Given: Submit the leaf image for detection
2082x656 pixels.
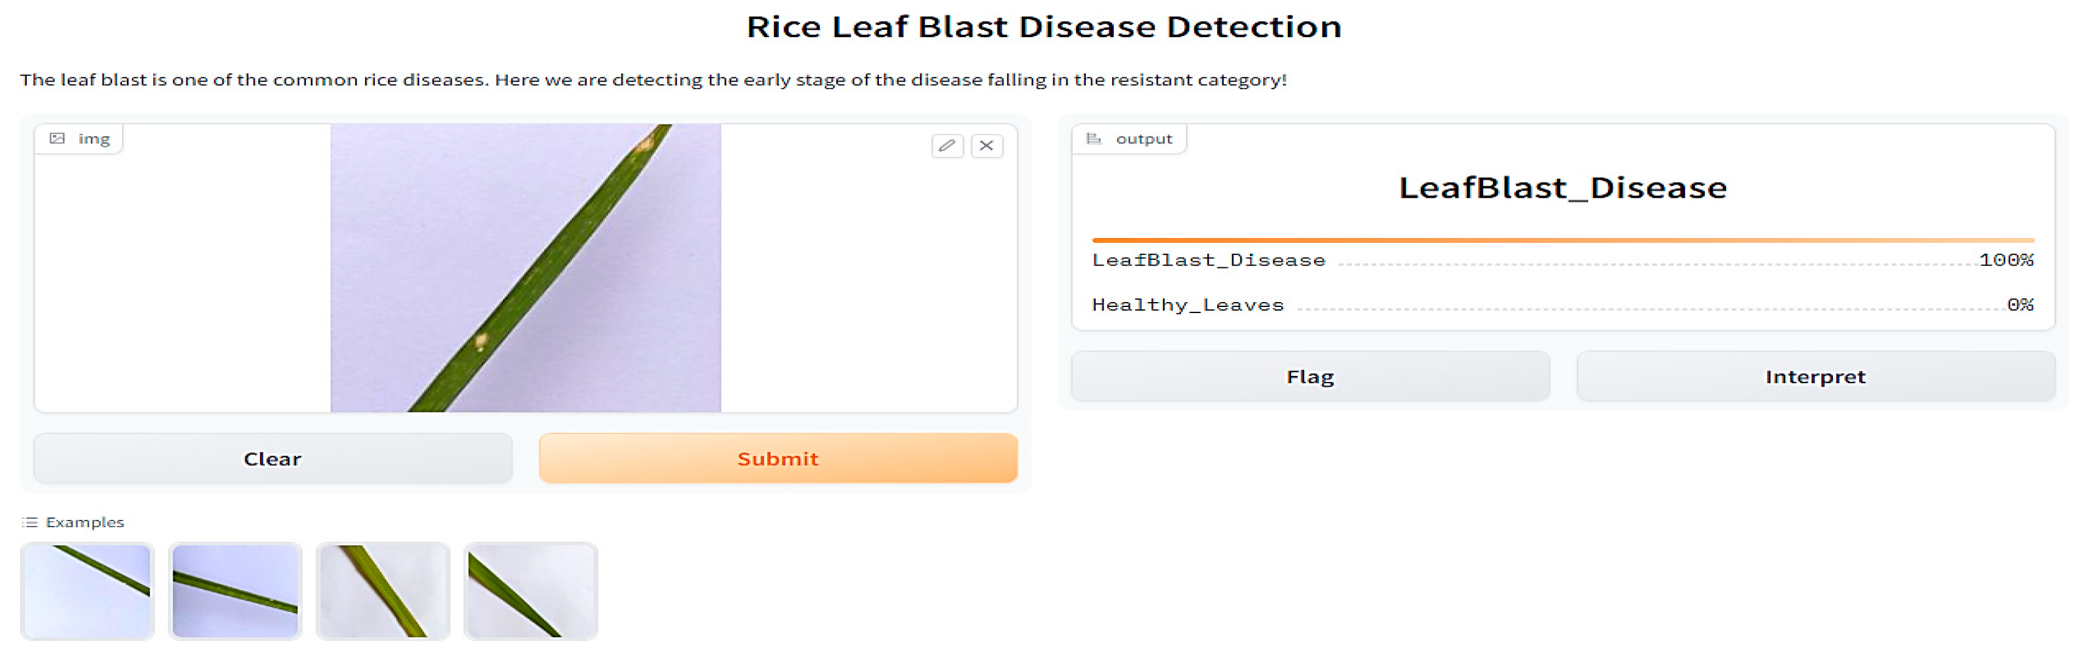Looking at the screenshot, I should [x=778, y=458].
